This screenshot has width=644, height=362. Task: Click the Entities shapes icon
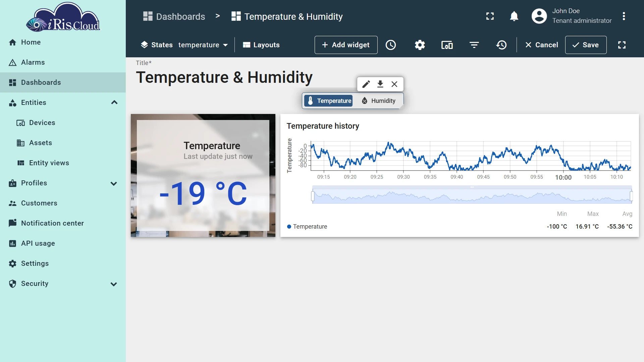pos(12,103)
